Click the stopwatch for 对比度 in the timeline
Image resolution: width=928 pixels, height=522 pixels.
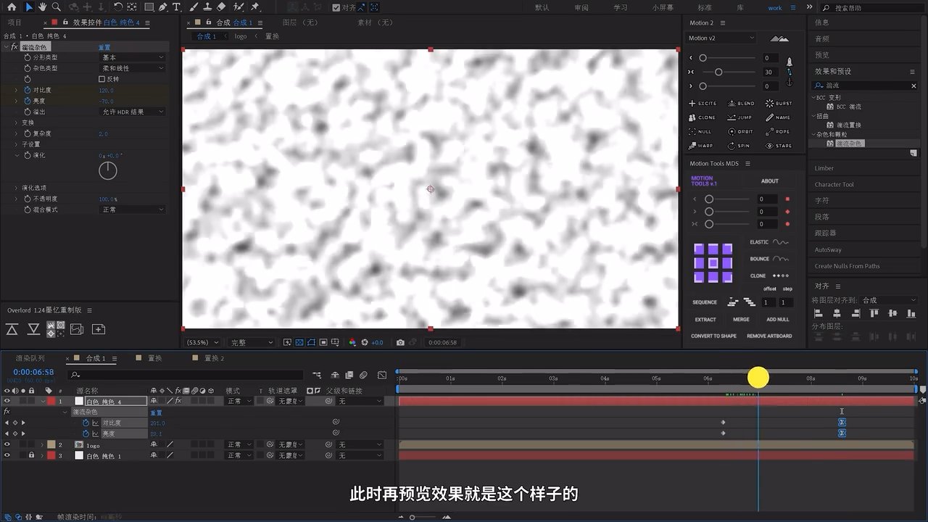pos(86,423)
